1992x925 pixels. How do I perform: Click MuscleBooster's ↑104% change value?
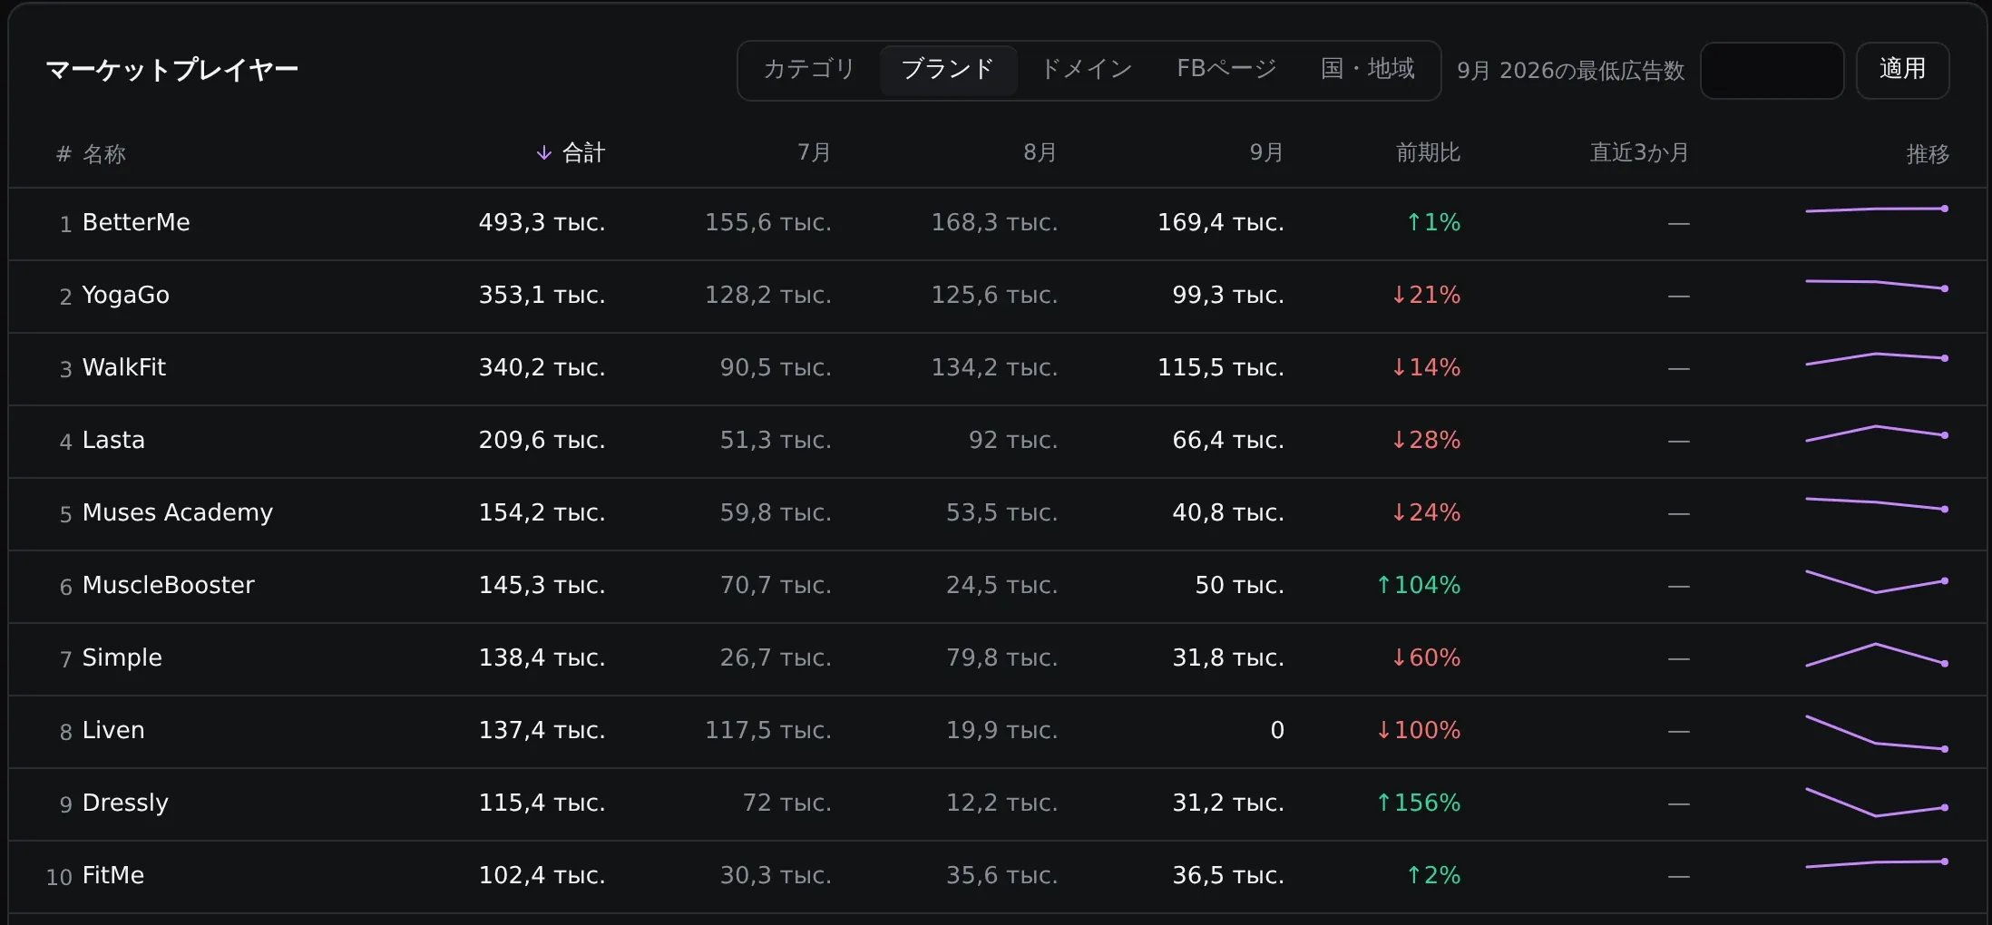(1419, 586)
